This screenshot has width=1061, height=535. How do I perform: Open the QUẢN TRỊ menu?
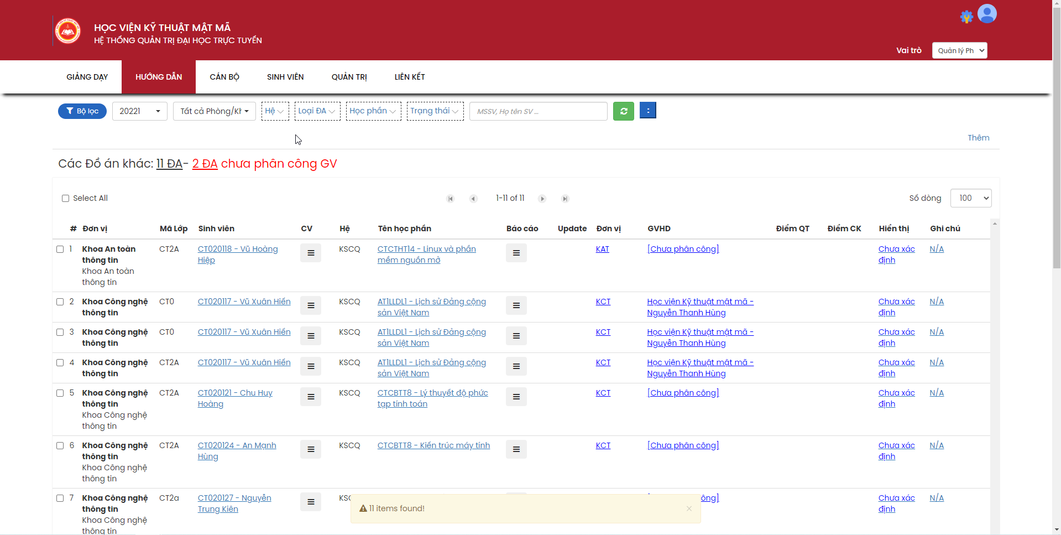click(x=349, y=77)
